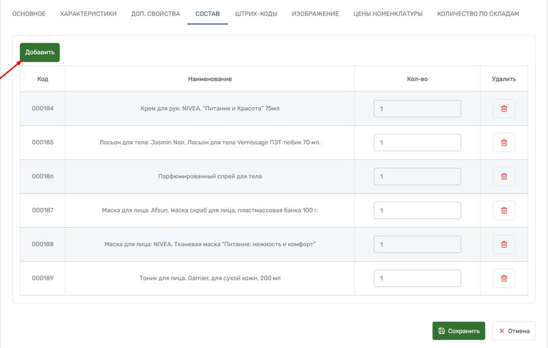The width and height of the screenshot is (548, 348).
Task: Select the Штрих-коды tab
Action: pos(256,13)
